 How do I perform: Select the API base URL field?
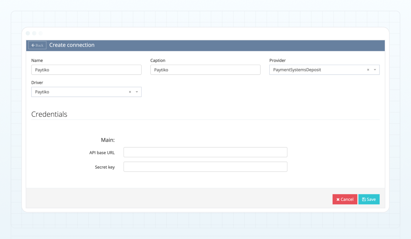(x=205, y=152)
